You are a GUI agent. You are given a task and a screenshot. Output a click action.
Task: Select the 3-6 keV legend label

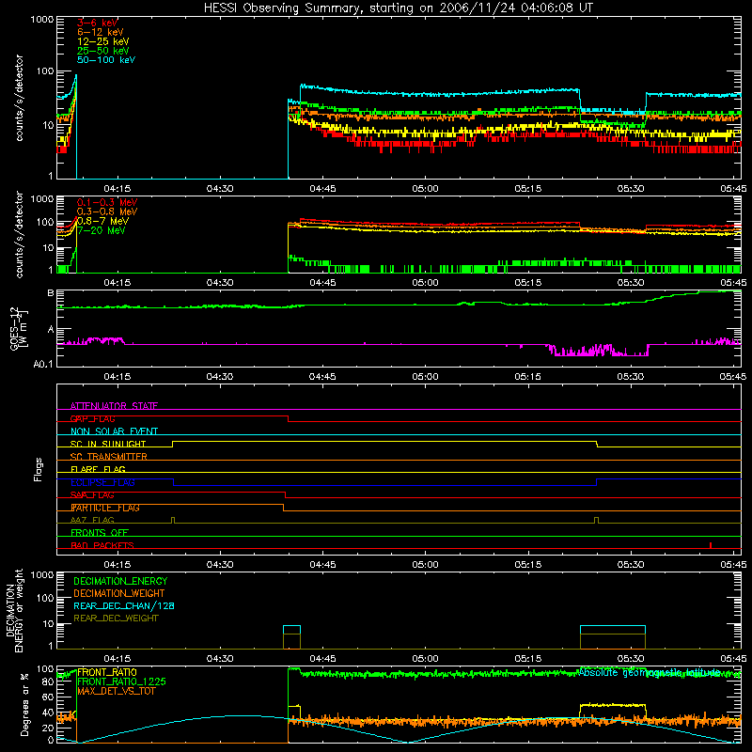pyautogui.click(x=98, y=23)
